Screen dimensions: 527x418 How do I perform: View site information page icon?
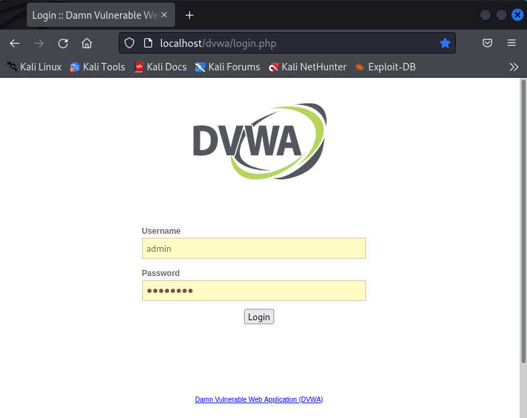coord(148,43)
